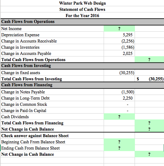Select the Beginning Cash From Balance Sheet answer cell
The width and height of the screenshot is (164, 166).
click(x=119, y=142)
